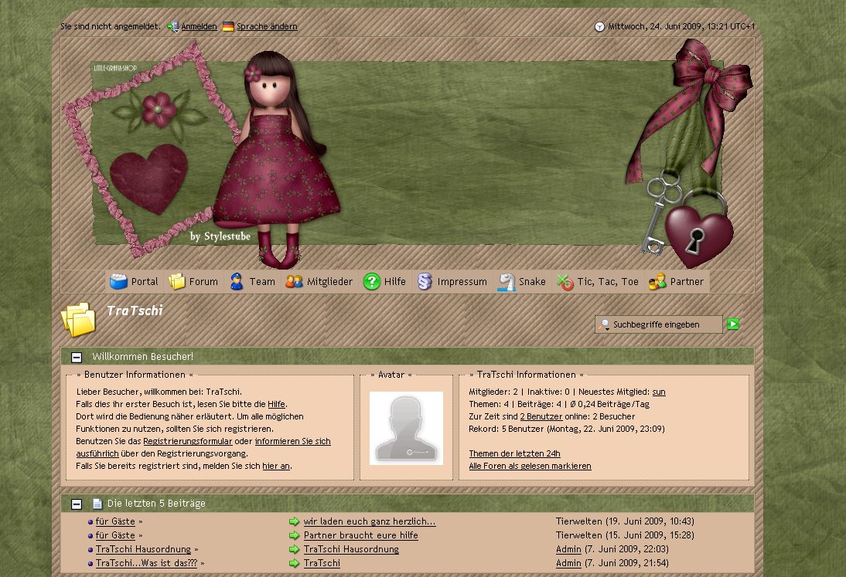
Task: Click the Mitglieder people icon
Action: pos(294,282)
